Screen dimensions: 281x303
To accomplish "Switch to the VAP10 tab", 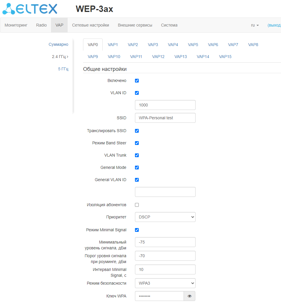I will pyautogui.click(x=114, y=57).
